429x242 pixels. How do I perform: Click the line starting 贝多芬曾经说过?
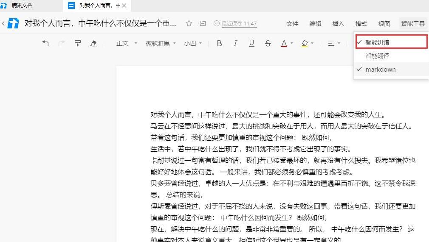(283, 184)
